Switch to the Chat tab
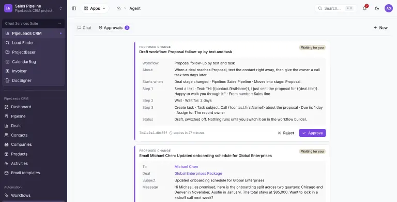The height and width of the screenshot is (202, 397). point(84,28)
